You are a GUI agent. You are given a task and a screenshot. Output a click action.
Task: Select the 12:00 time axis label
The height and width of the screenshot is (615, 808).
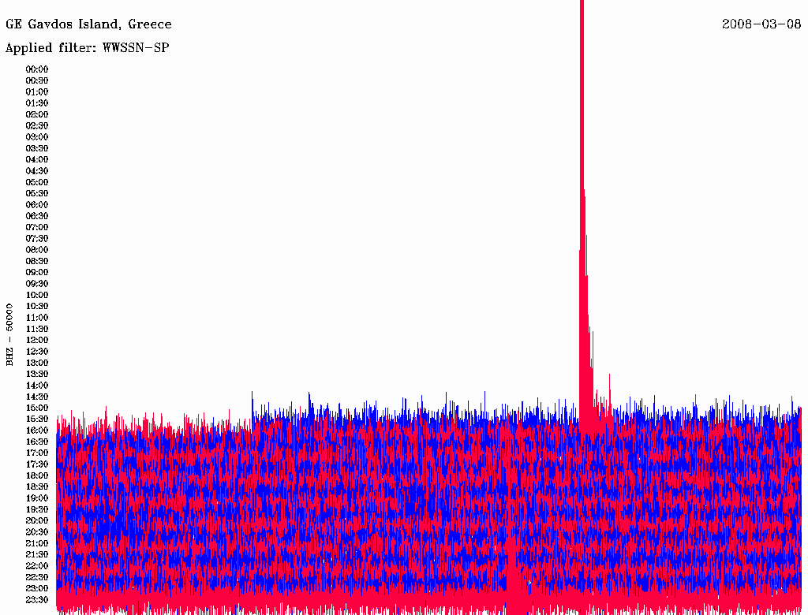tap(37, 341)
